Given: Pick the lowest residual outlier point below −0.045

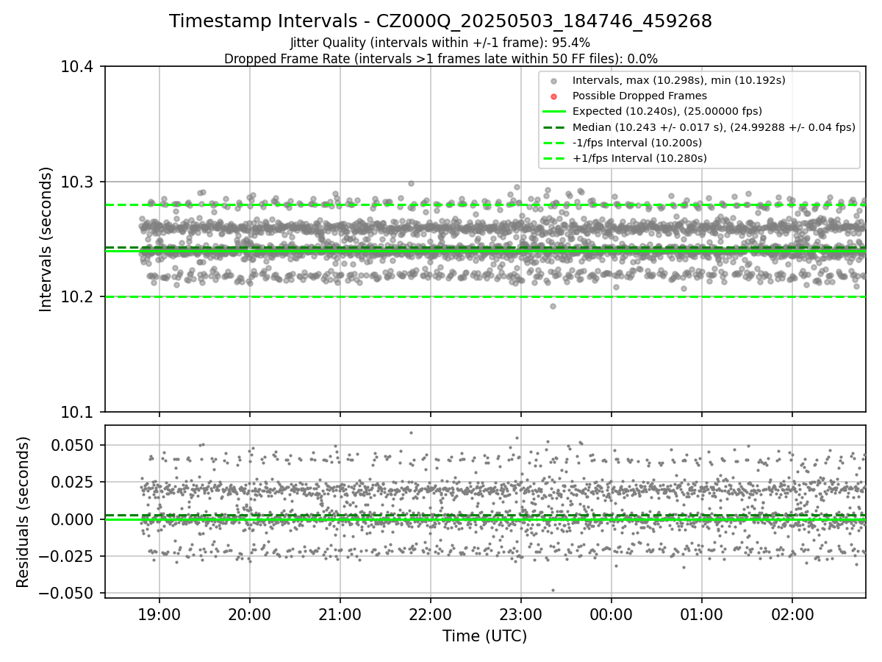Looking at the screenshot, I should pos(553,590).
